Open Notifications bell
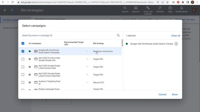Viewport: 200px width, 112px height. point(181,10)
